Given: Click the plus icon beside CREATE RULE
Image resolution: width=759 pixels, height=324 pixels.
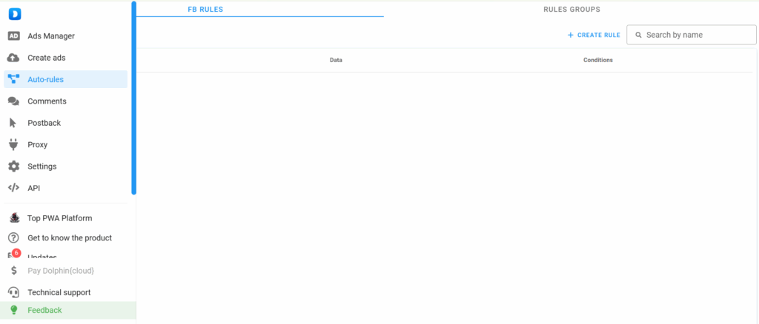Looking at the screenshot, I should [570, 35].
